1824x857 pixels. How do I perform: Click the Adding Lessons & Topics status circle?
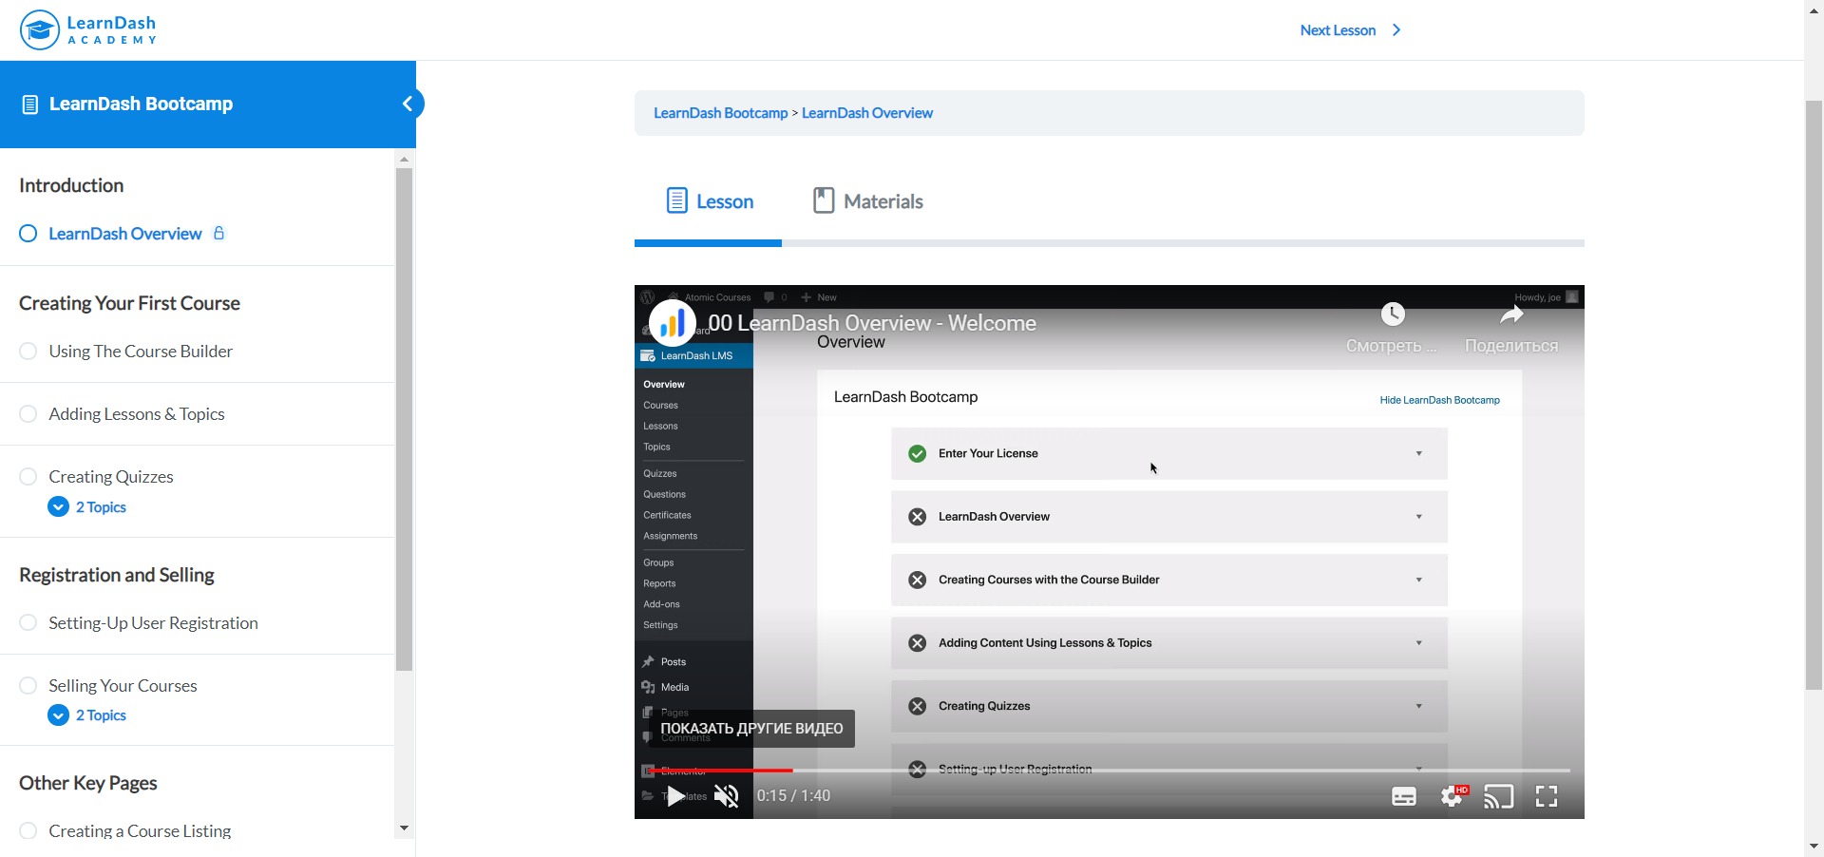pyautogui.click(x=28, y=413)
